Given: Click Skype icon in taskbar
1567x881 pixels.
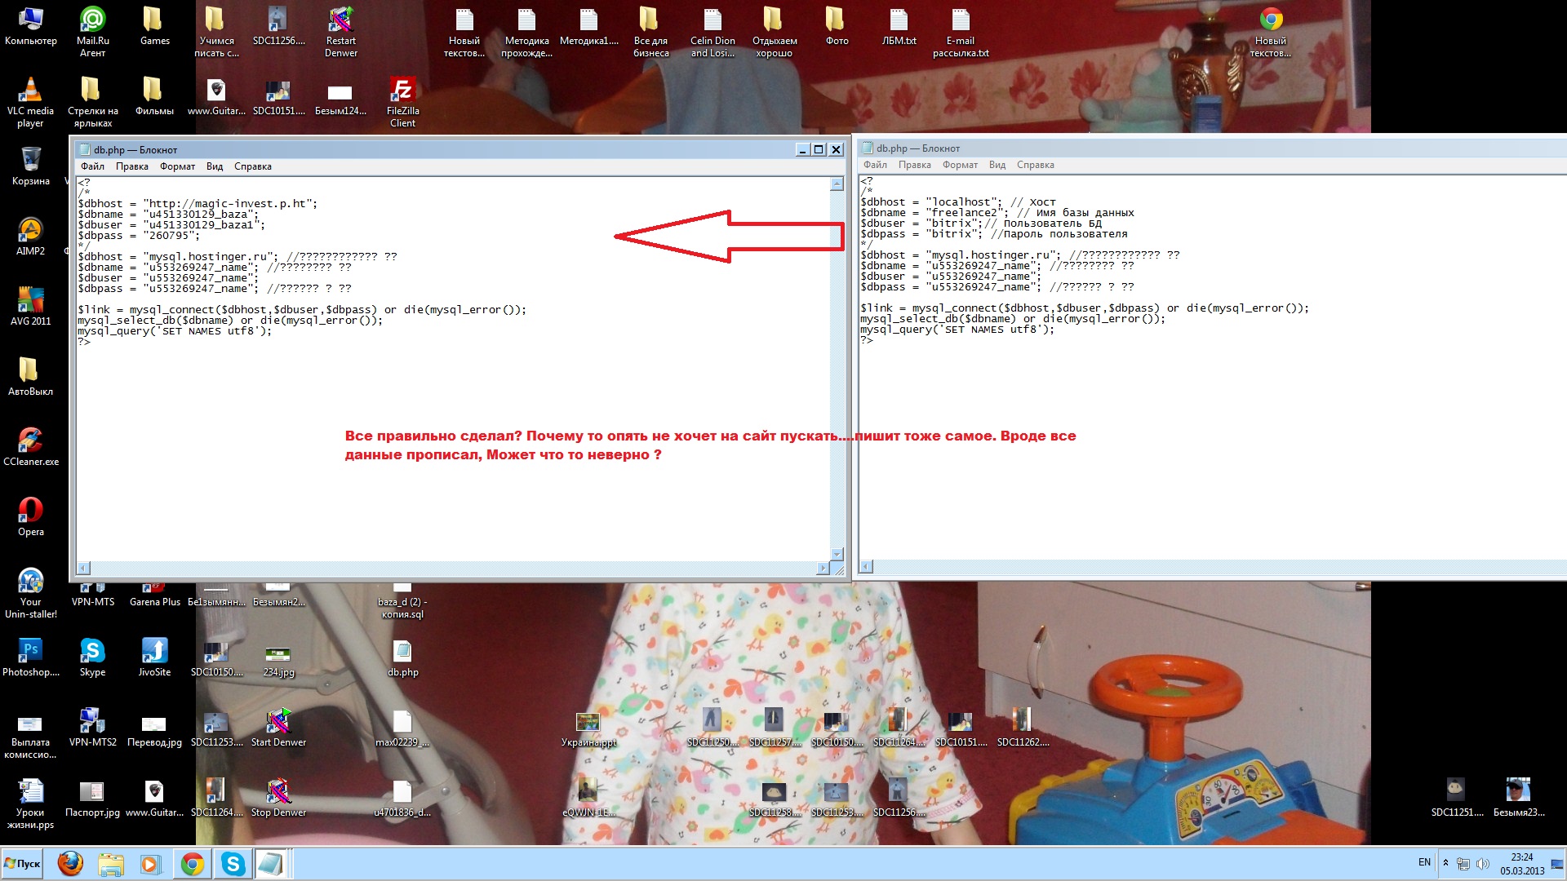Looking at the screenshot, I should pos(233,864).
